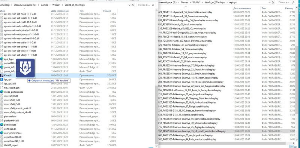Expand chevron before replays in right breadcrumb
The height and width of the screenshot is (148, 300).
pyautogui.click(x=228, y=2)
